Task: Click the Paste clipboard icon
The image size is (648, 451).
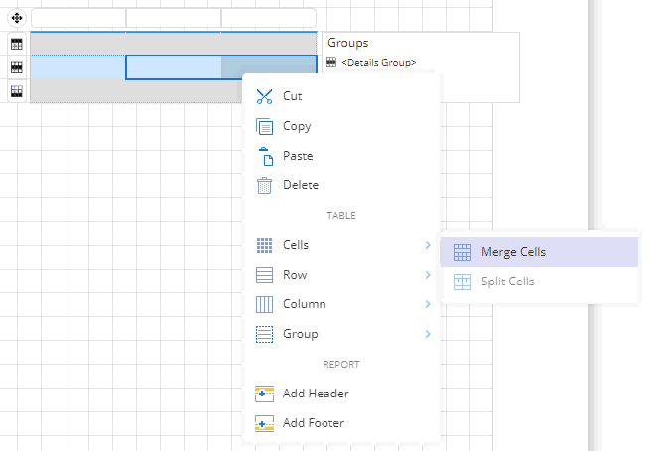Action: [266, 156]
